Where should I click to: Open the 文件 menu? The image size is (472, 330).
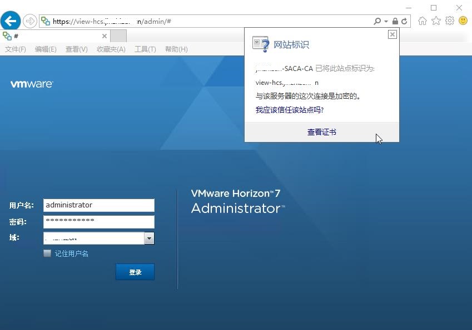tap(15, 49)
